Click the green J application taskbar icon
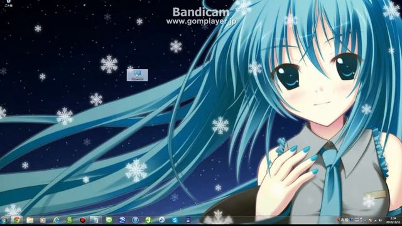The height and width of the screenshot is (226, 402). pyautogui.click(x=148, y=220)
